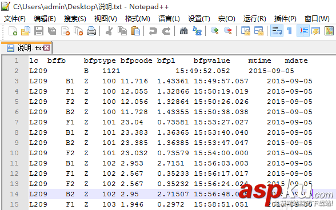This screenshot has height=210, width=336.
Task: Click value '2.7151' on line 11
Action: [170, 163]
